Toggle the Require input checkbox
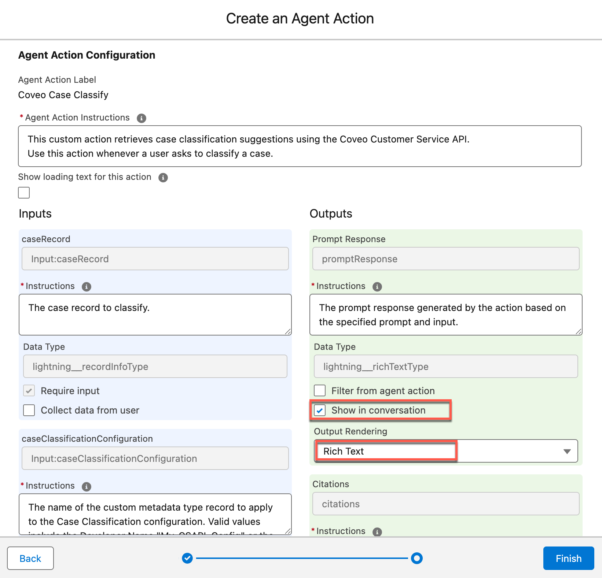 tap(29, 391)
